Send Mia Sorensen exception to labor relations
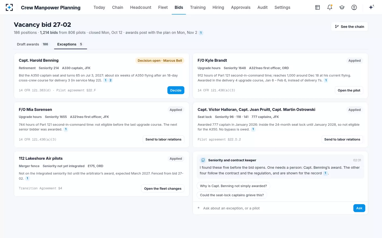The image size is (382, 238). pyautogui.click(x=163, y=139)
